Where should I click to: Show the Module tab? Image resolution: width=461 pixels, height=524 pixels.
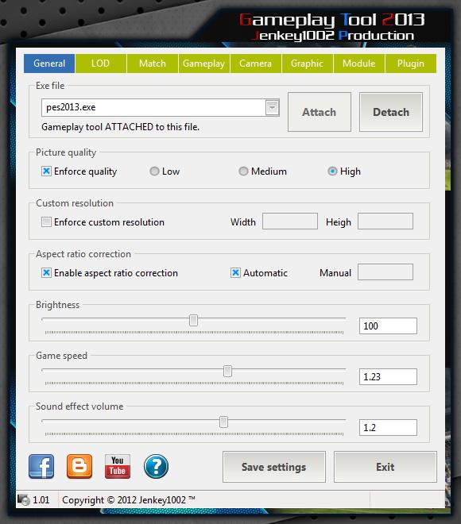click(x=359, y=64)
